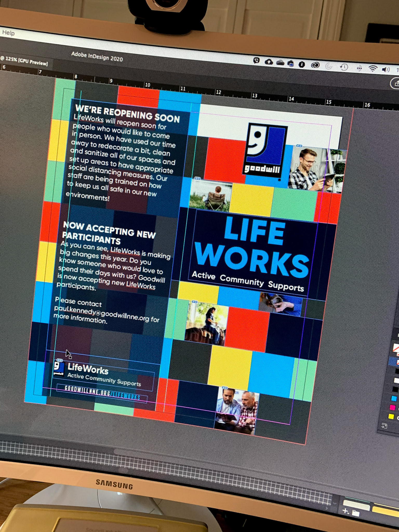Select the large Goodwill logo image
399x532 pixels.
tap(265, 151)
